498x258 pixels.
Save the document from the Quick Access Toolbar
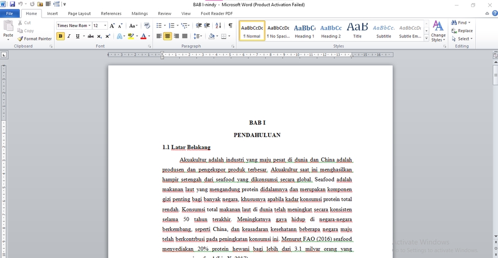pyautogui.click(x=12, y=4)
